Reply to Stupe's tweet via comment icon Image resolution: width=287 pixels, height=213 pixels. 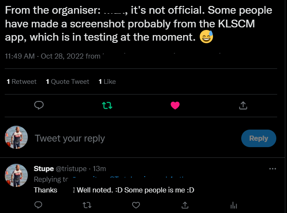coord(38,205)
